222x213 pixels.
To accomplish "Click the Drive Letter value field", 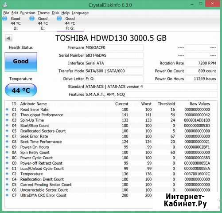I will coord(114,79).
